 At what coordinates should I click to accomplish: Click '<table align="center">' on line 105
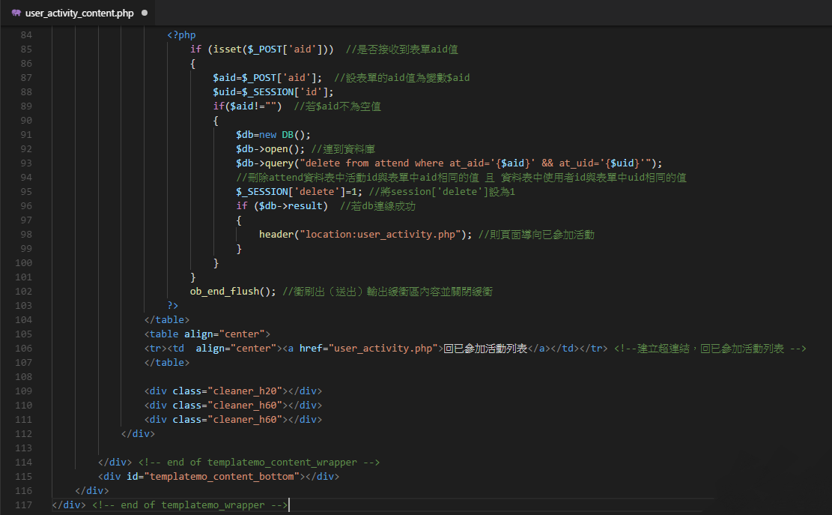(x=207, y=334)
